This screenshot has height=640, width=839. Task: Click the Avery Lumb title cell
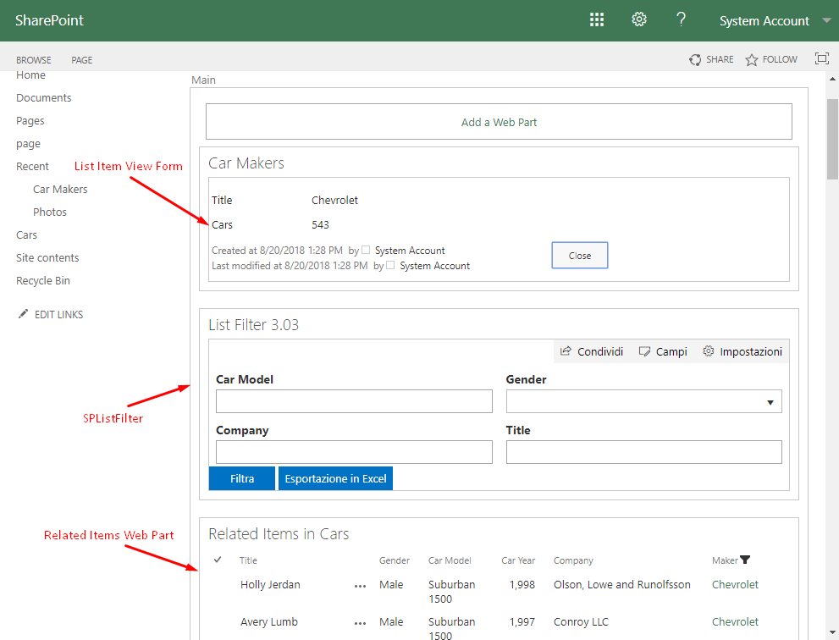[x=269, y=622]
